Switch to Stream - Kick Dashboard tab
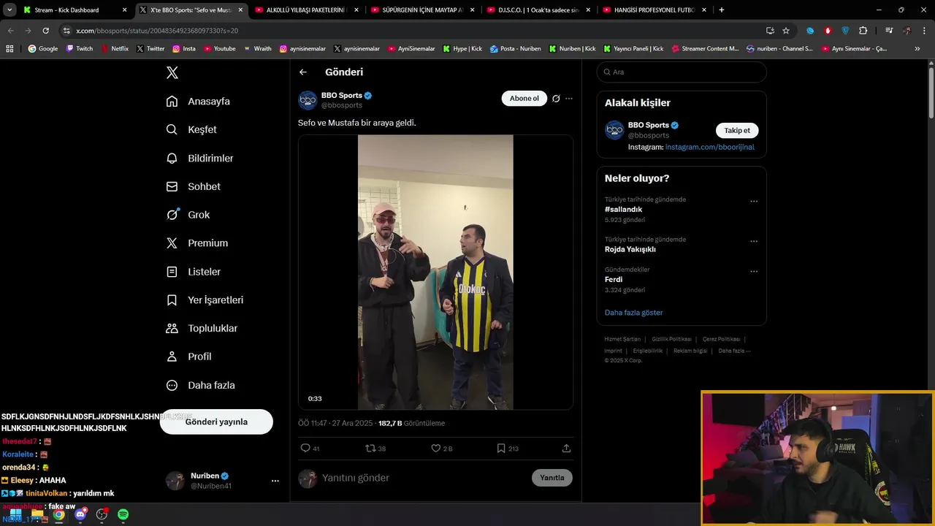This screenshot has width=935, height=526. pyautogui.click(x=73, y=10)
